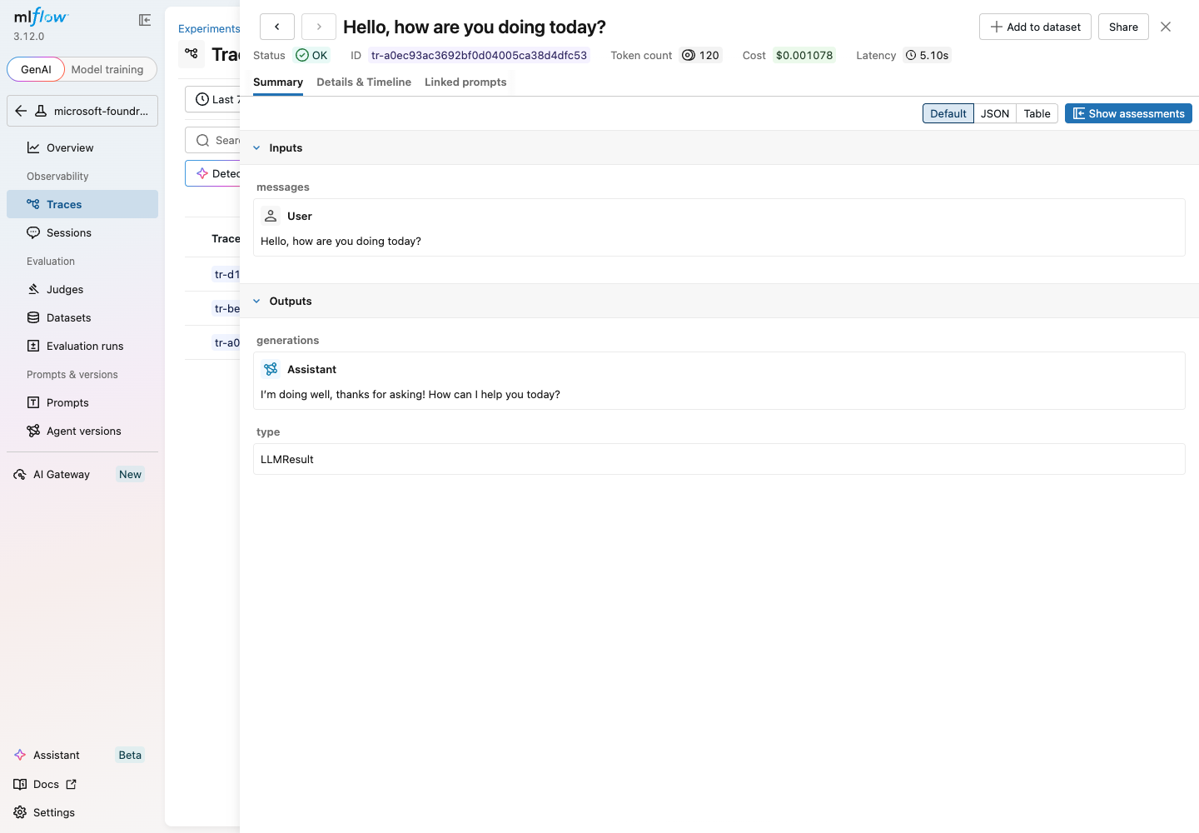This screenshot has height=833, width=1199.
Task: Open the Judges section
Action: click(x=82, y=289)
